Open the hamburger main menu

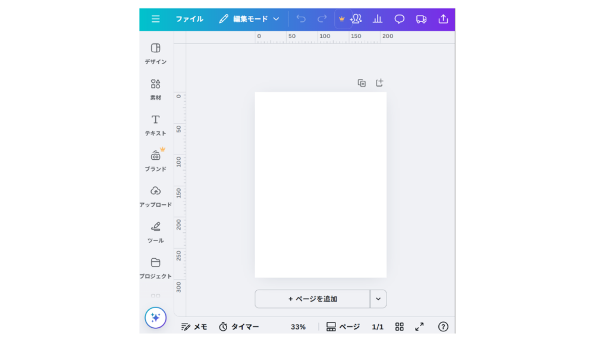155,19
